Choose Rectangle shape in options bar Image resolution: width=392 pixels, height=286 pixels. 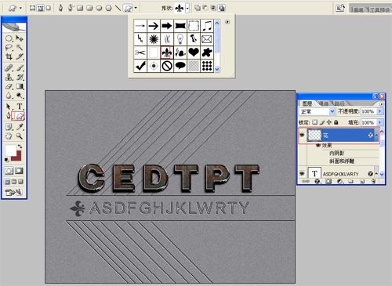coord(80,8)
